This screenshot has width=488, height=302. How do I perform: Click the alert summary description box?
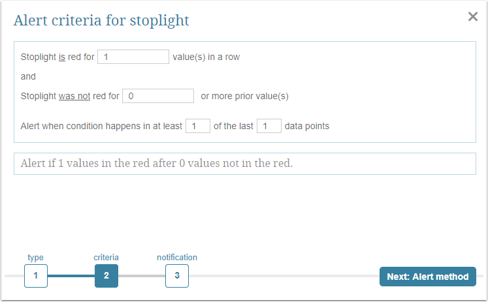pyautogui.click(x=244, y=164)
